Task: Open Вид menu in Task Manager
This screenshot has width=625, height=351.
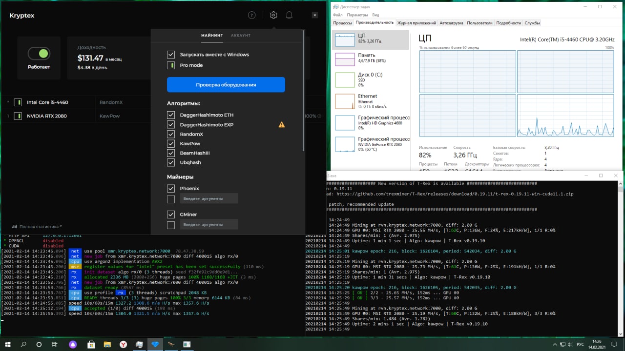Action: (375, 15)
